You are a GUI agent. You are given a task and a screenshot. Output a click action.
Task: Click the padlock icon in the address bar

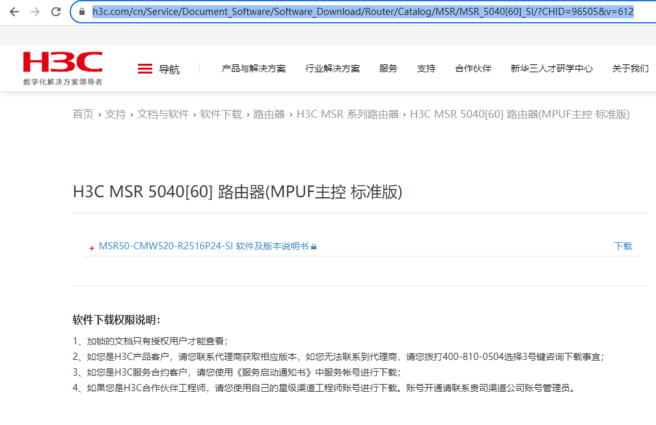pyautogui.click(x=82, y=12)
